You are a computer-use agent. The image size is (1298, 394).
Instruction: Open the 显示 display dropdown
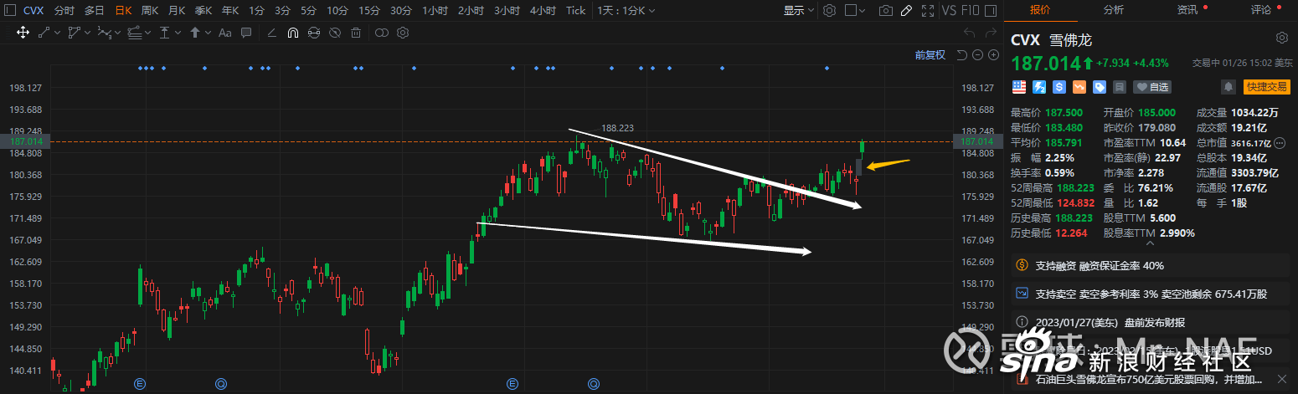pyautogui.click(x=798, y=11)
